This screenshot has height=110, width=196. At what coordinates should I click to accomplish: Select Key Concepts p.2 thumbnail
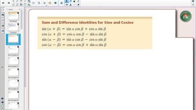(x=13, y=50)
